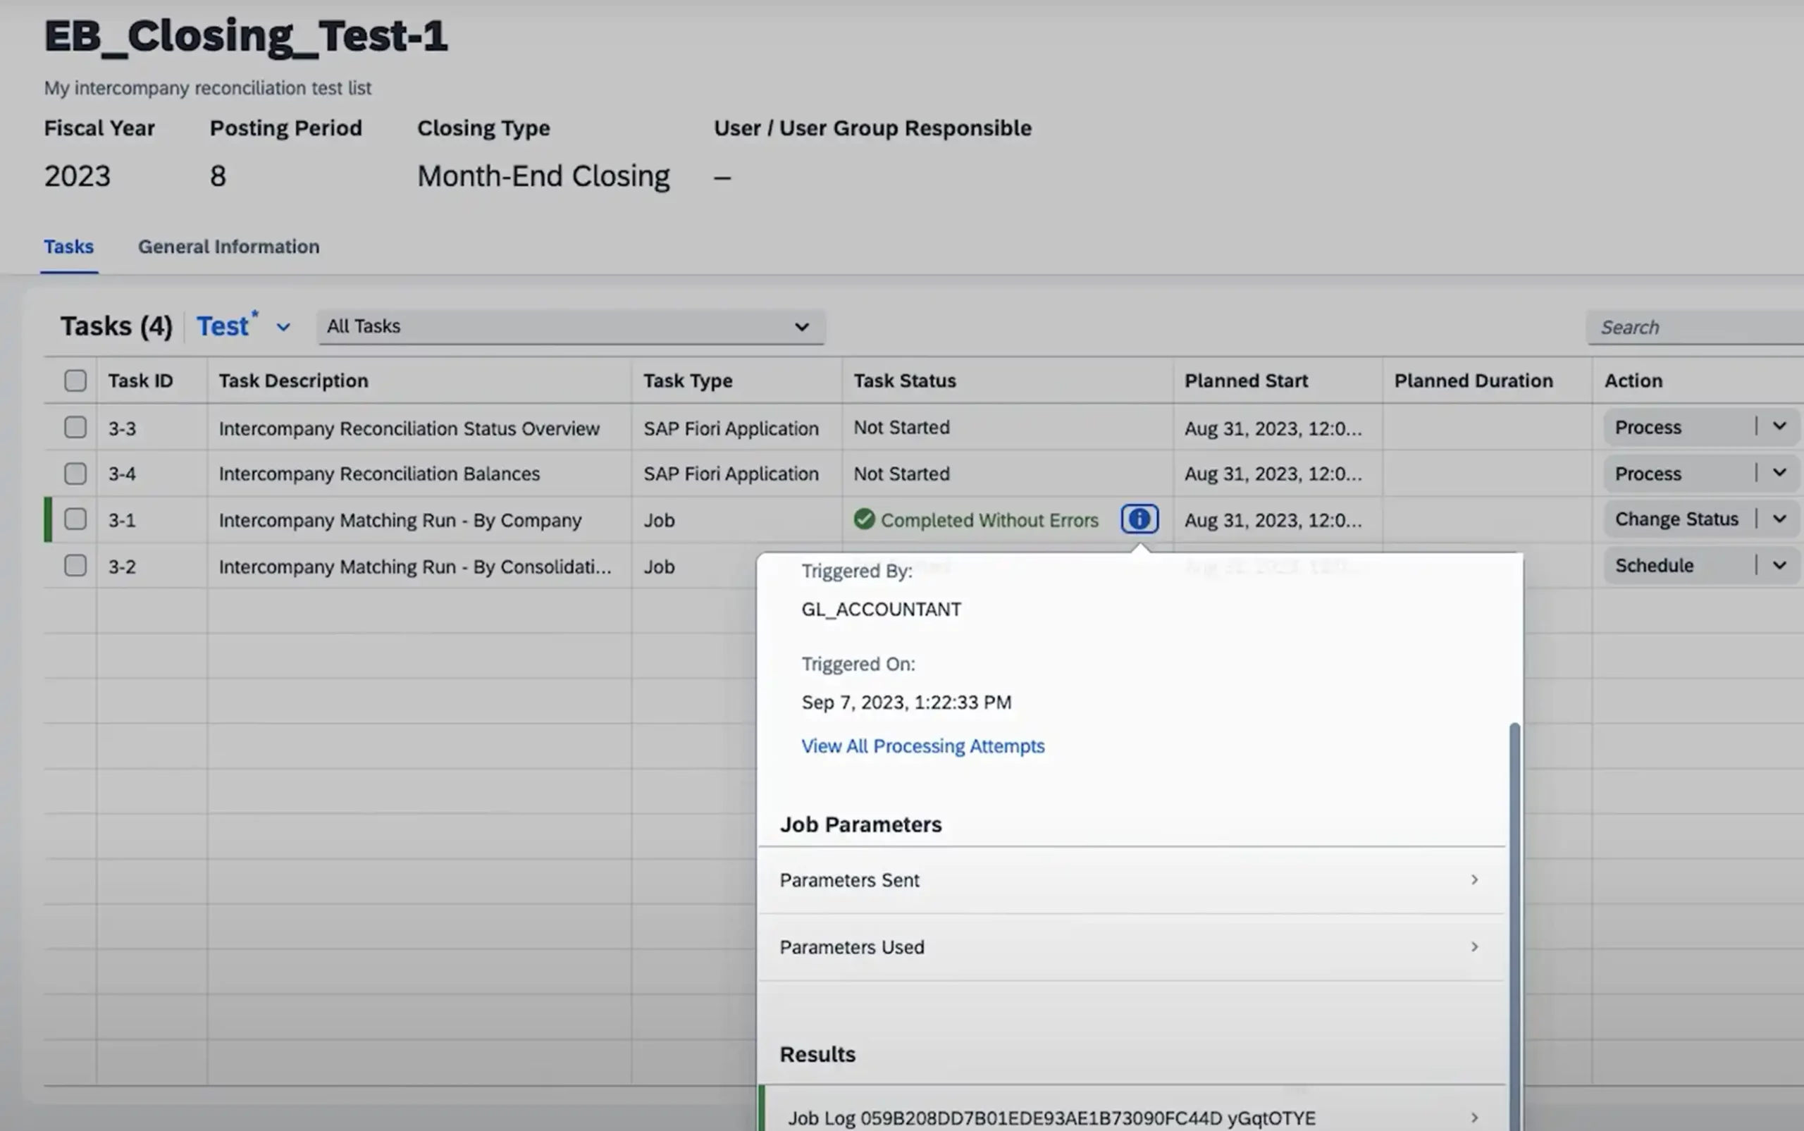Click 'Job' task type for task 3-2
1804x1131 pixels.
pos(659,567)
